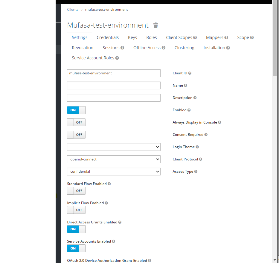This screenshot has width=279, height=263.
Task: Open the Offline Access tab
Action: tap(147, 48)
